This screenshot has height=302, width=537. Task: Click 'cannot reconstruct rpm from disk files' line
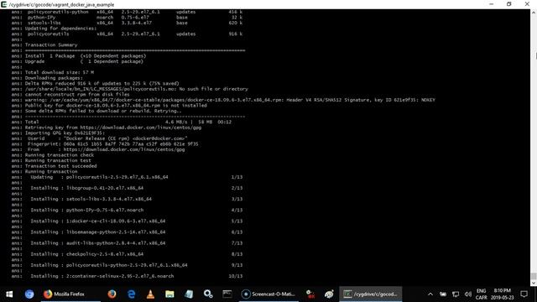tap(77, 95)
